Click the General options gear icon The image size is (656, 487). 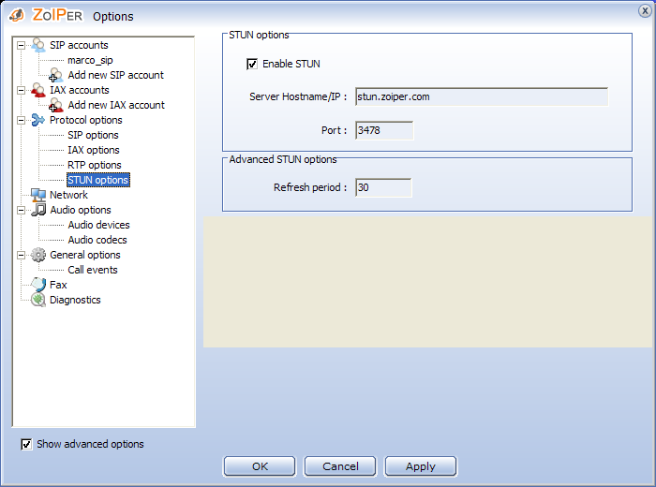point(38,255)
